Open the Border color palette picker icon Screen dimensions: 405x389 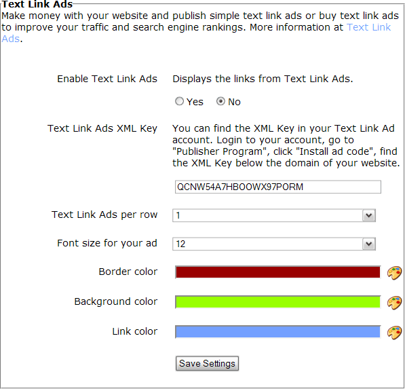pyautogui.click(x=394, y=273)
